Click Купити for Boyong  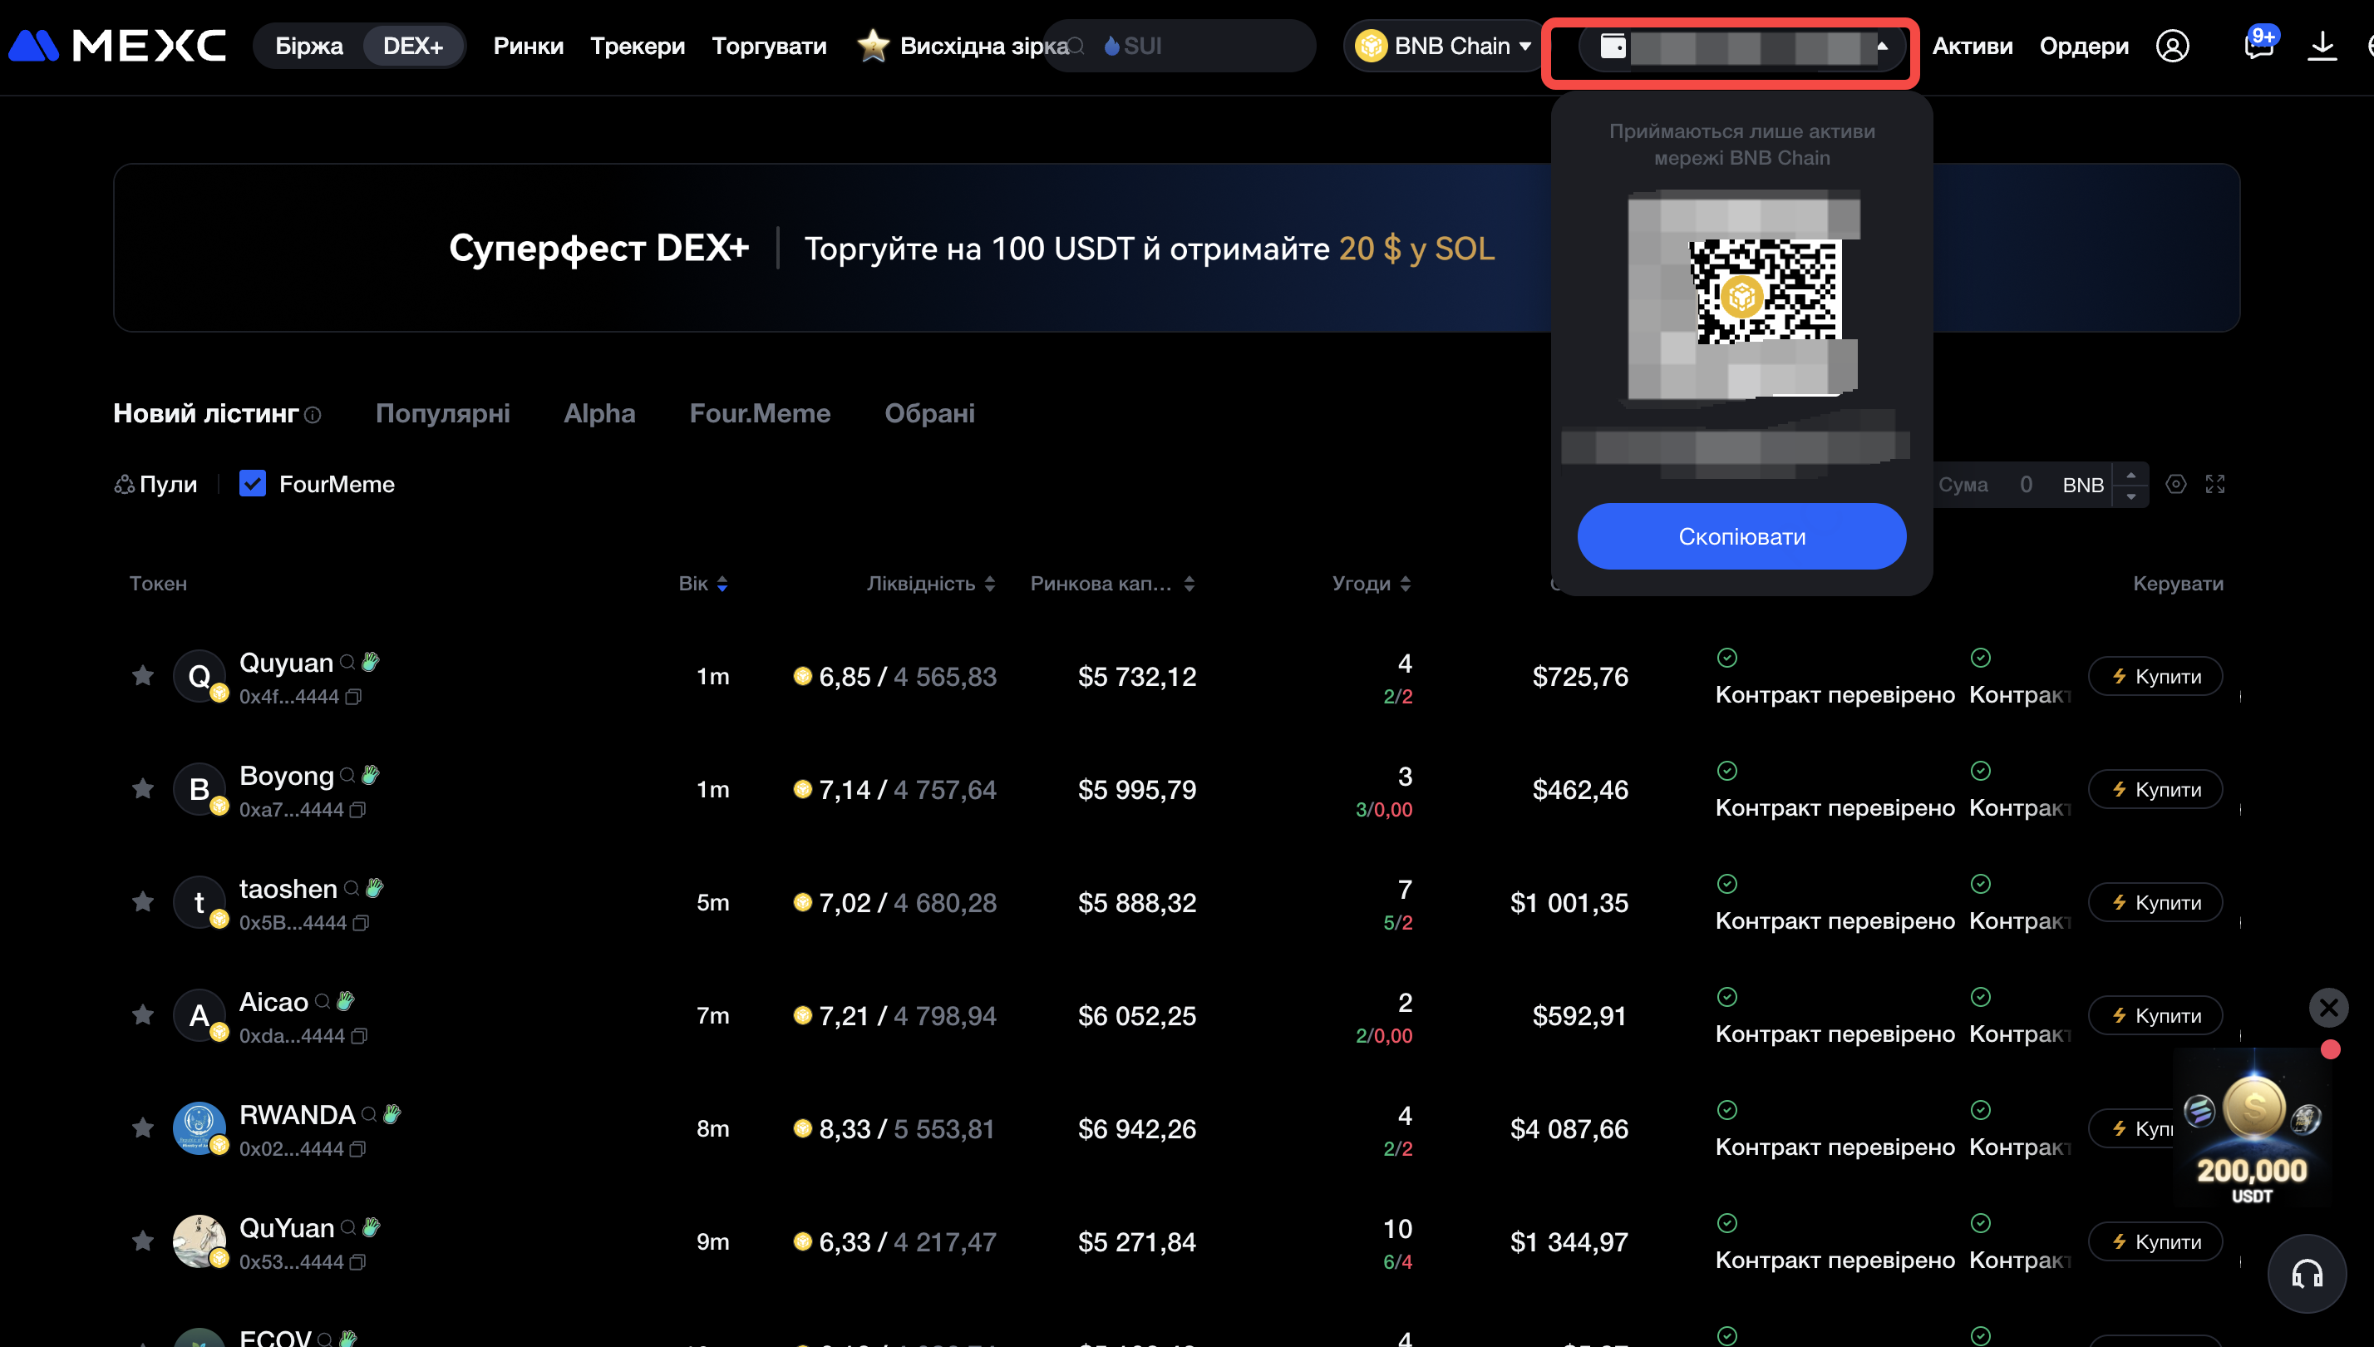(x=2155, y=789)
